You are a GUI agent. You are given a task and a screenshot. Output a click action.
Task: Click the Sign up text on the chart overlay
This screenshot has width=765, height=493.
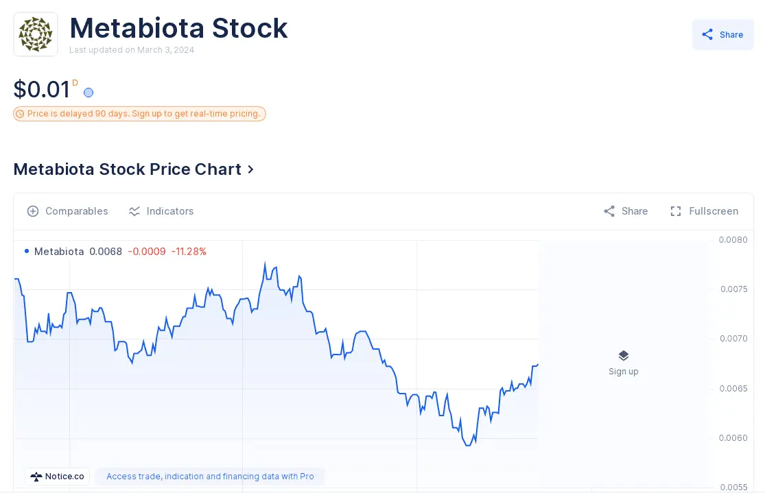coord(623,372)
